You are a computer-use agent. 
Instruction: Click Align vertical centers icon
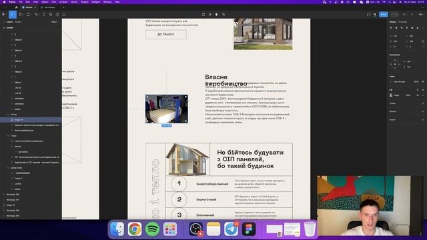pyautogui.click(x=412, y=28)
